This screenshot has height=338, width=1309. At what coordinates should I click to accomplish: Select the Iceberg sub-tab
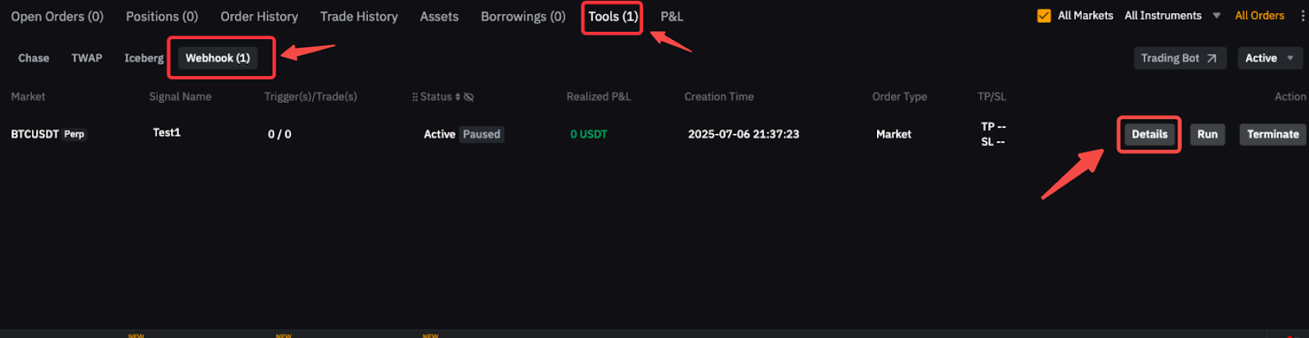pyautogui.click(x=144, y=58)
